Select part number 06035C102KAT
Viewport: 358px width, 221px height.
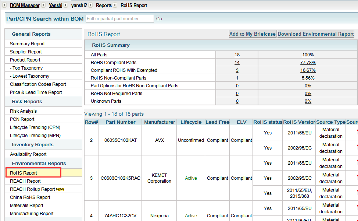120,140
